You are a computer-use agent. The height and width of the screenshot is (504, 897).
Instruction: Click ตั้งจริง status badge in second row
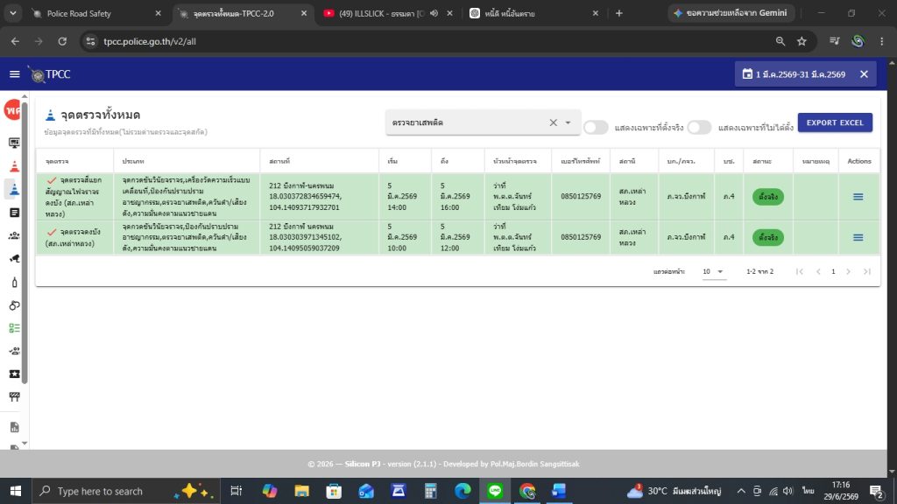pos(768,237)
